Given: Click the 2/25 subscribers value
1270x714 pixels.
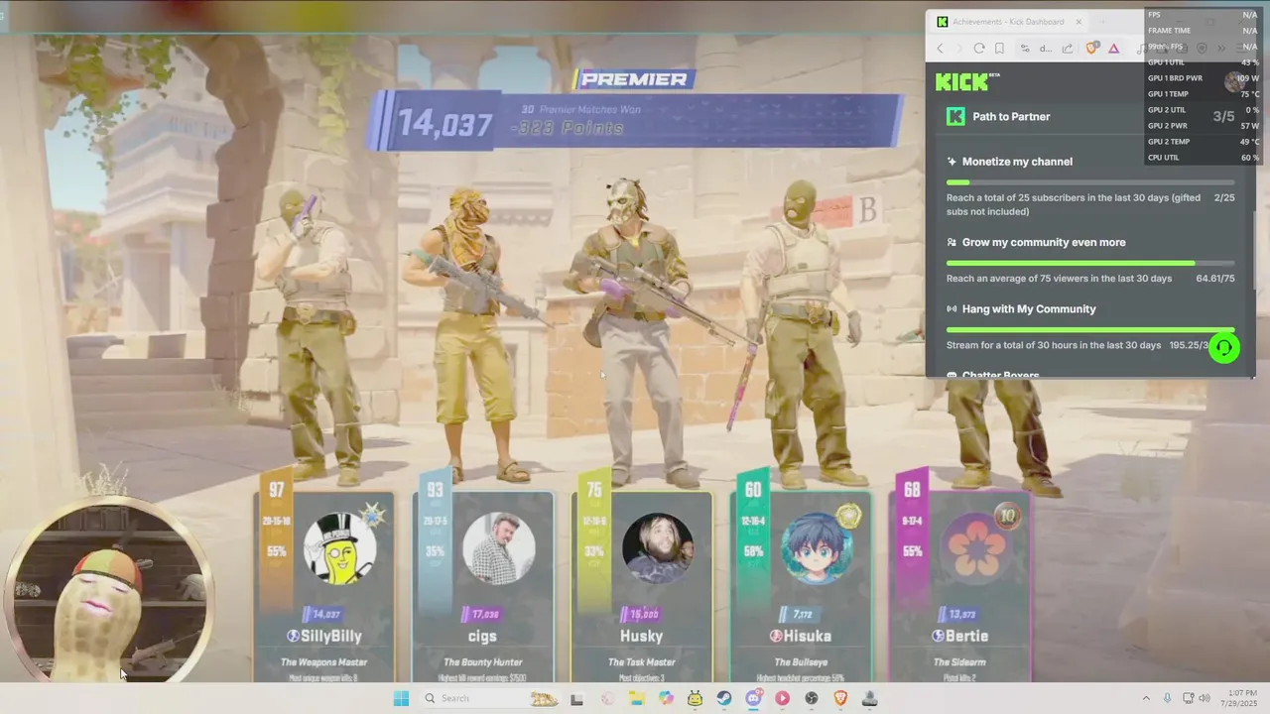Looking at the screenshot, I should (1224, 197).
